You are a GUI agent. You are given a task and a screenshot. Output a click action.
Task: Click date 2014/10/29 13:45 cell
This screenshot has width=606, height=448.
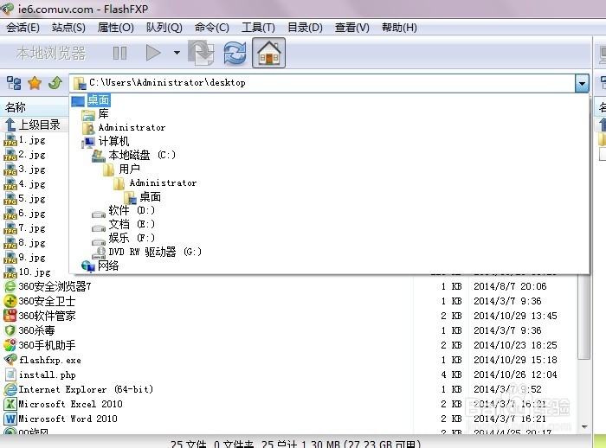pos(516,316)
